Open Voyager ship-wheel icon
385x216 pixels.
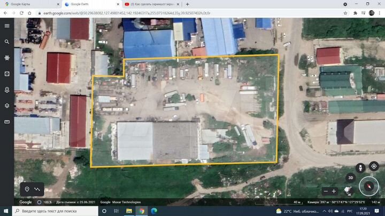(x=7, y=58)
